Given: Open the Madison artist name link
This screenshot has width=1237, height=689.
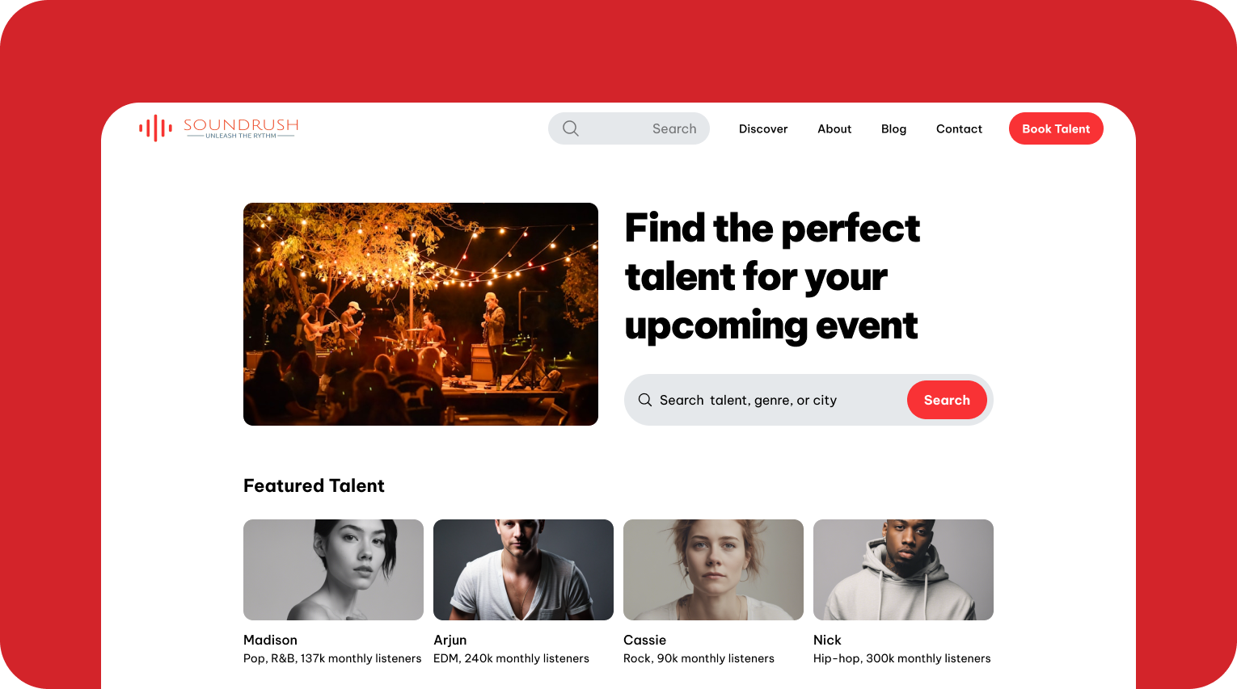Looking at the screenshot, I should pyautogui.click(x=270, y=640).
